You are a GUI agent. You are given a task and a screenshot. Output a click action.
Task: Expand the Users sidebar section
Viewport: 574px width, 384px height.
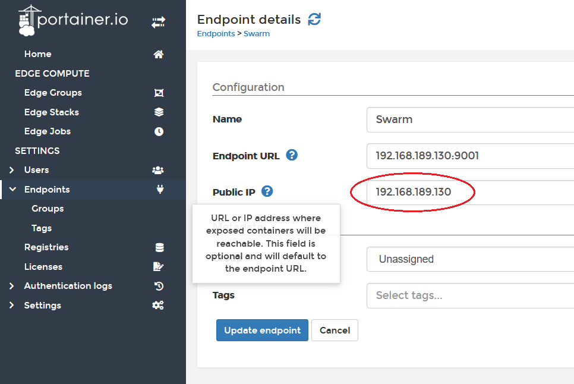[12, 170]
